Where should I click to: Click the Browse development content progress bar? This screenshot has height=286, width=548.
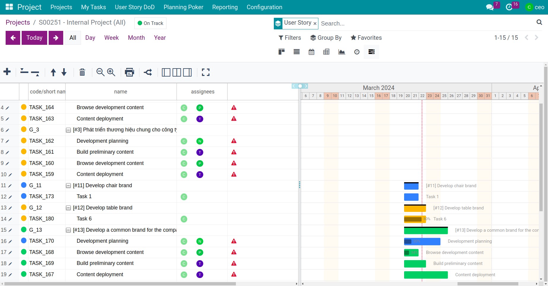coord(411,252)
